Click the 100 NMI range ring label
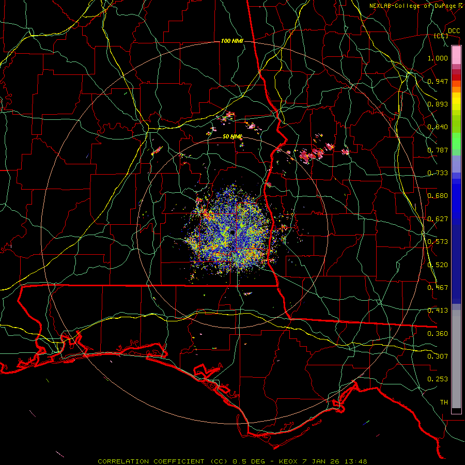 pos(232,41)
